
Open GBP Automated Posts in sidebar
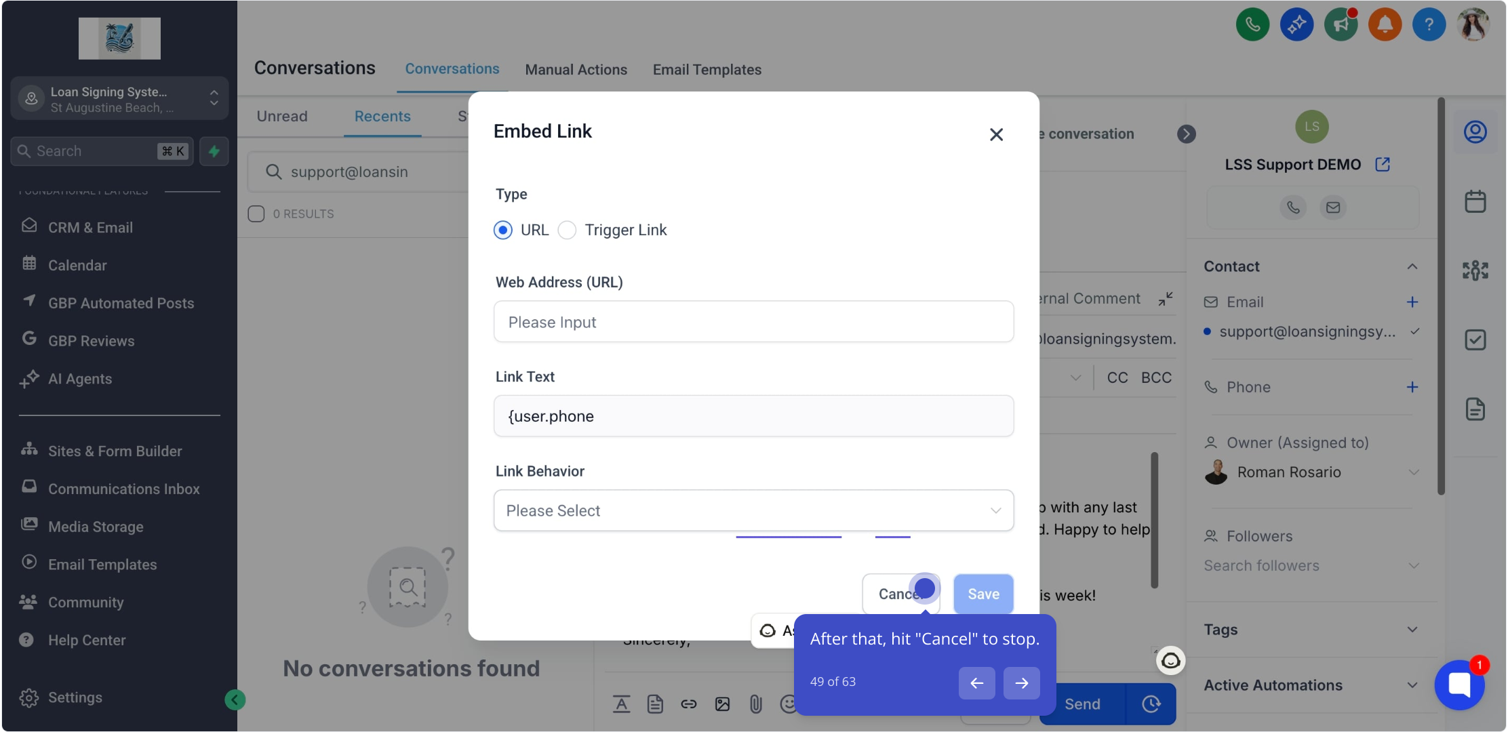(x=121, y=304)
